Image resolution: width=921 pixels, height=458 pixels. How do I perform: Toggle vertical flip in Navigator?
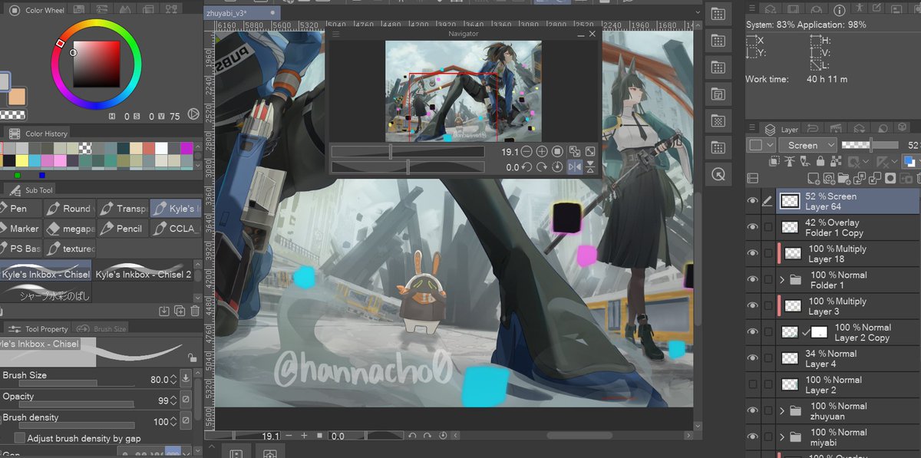click(590, 166)
